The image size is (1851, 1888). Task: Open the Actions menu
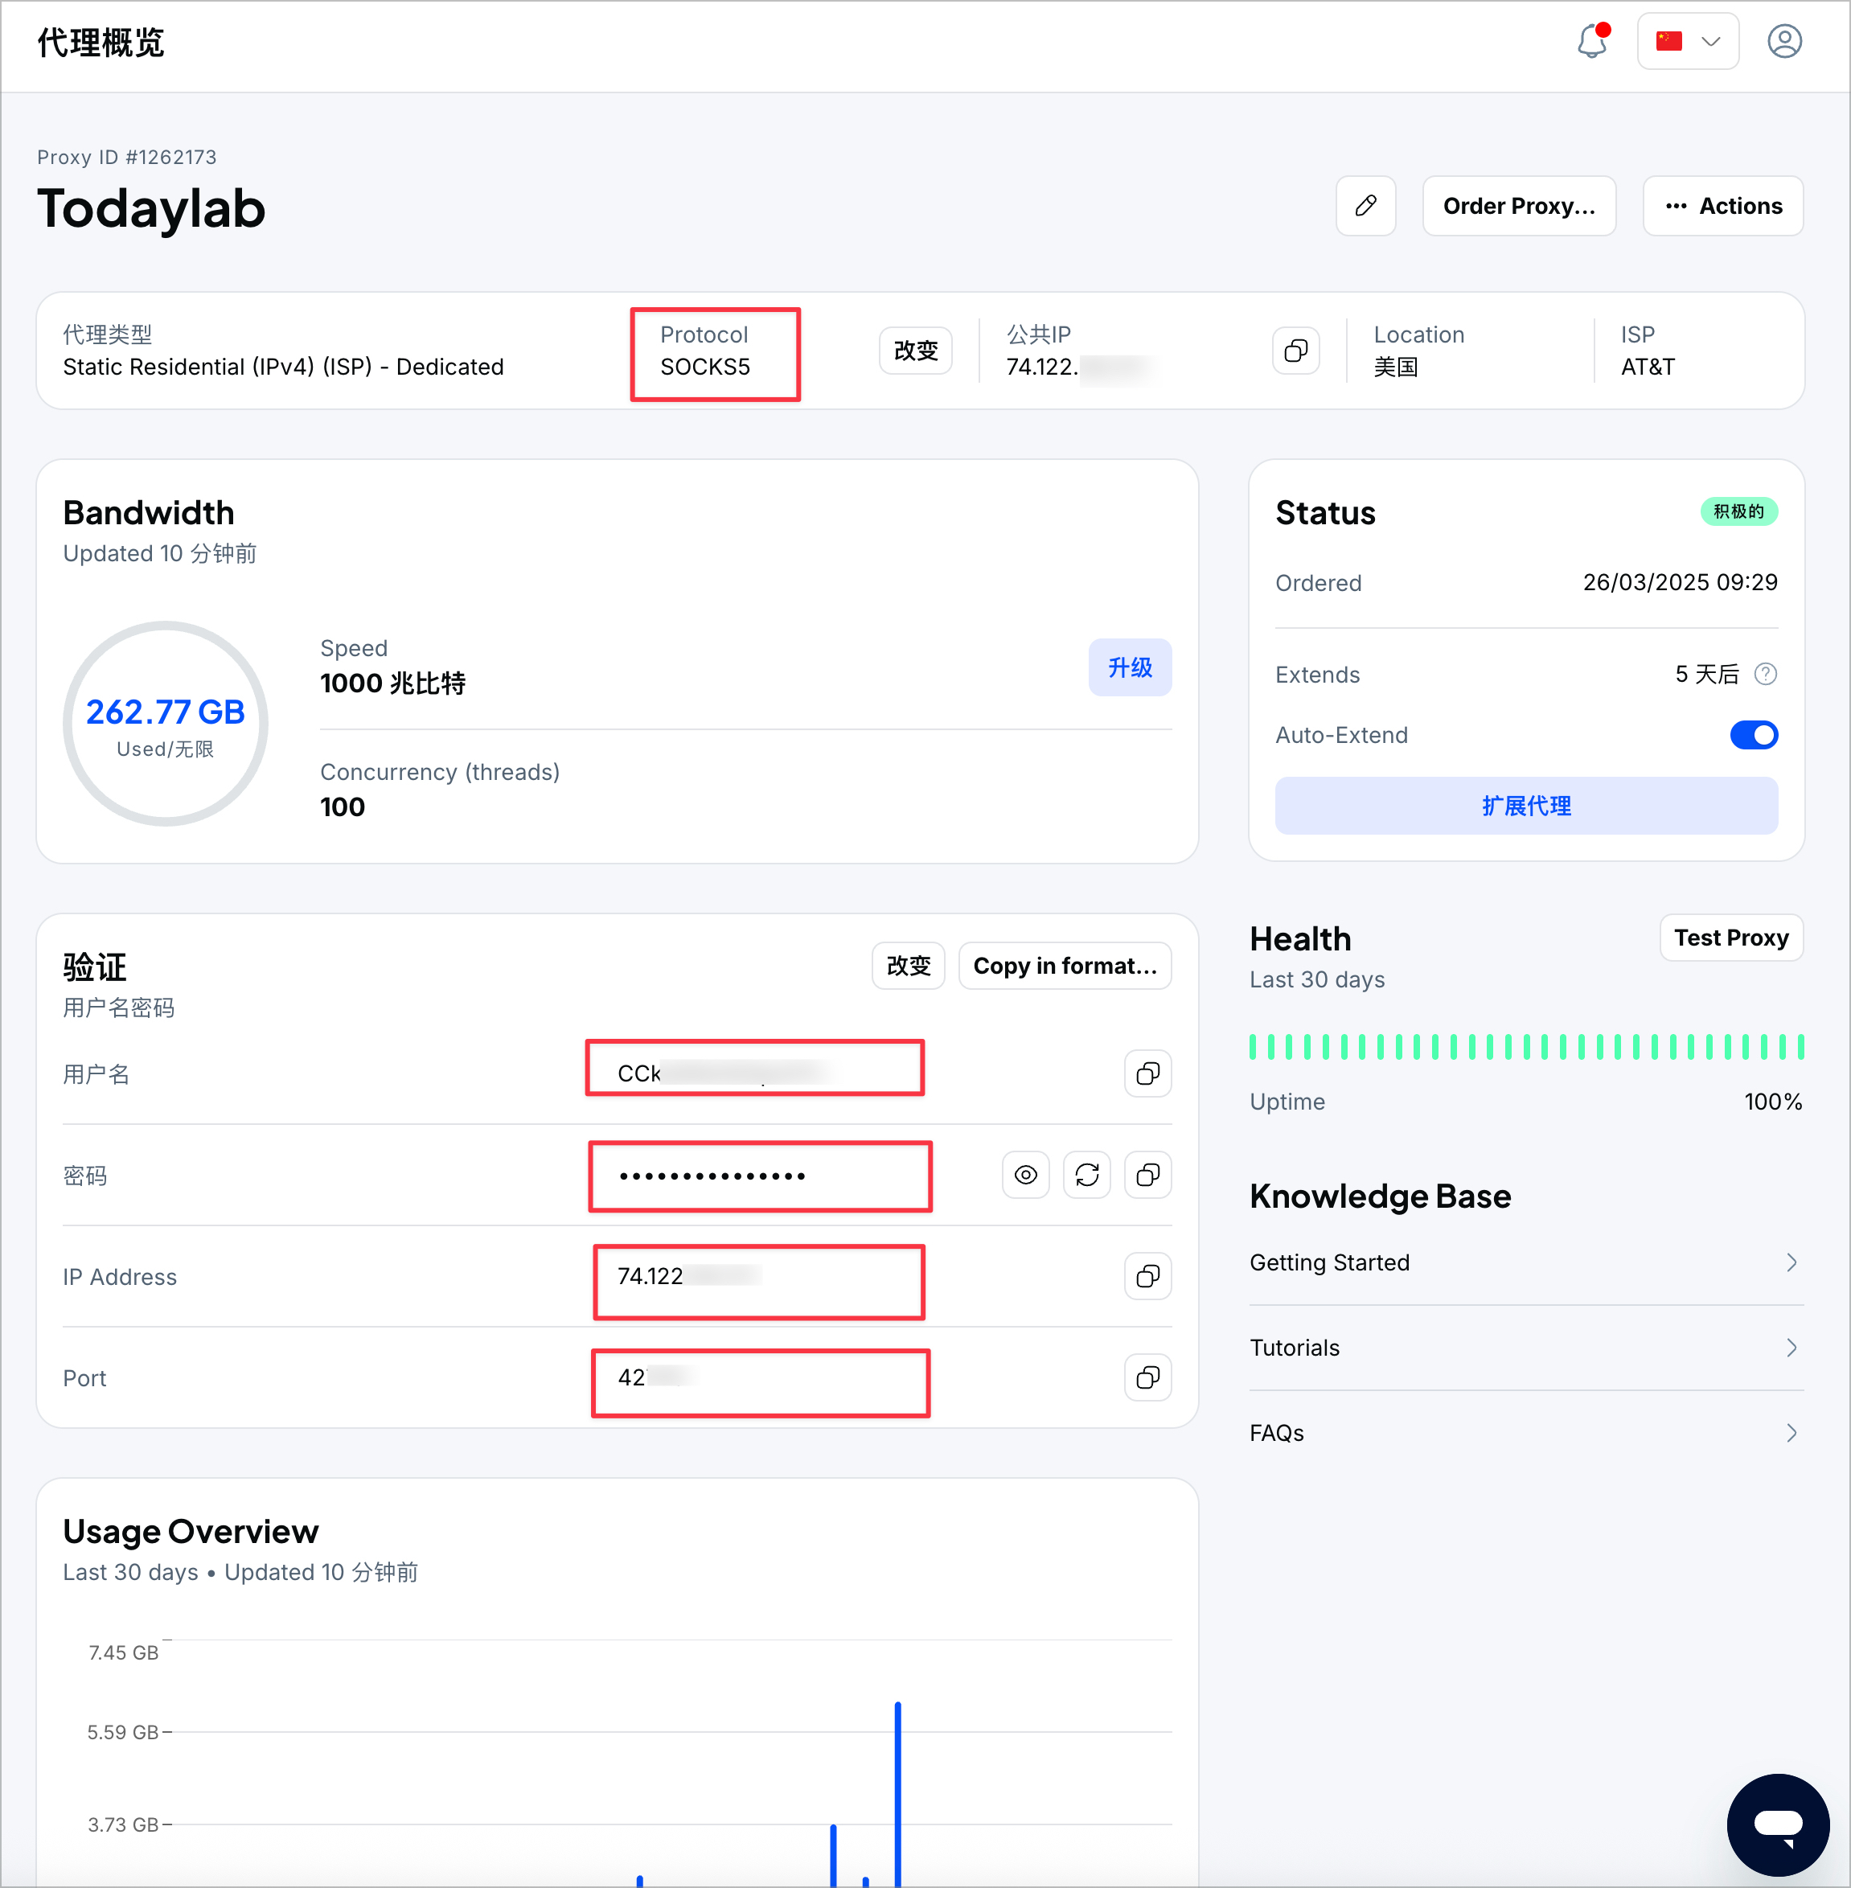click(1722, 205)
